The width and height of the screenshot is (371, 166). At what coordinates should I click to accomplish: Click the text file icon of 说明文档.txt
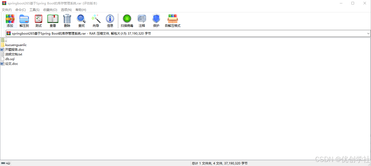(3, 54)
